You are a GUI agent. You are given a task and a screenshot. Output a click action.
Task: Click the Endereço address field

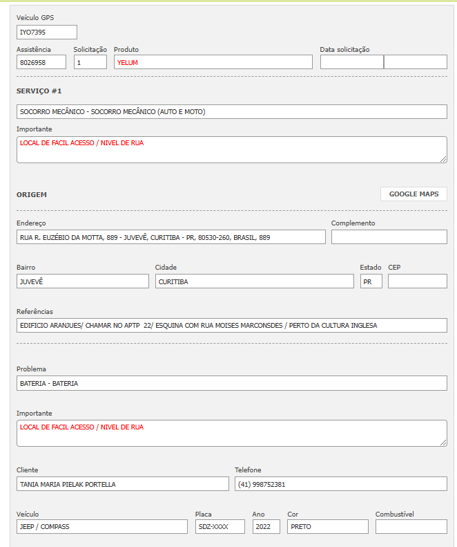coord(171,237)
